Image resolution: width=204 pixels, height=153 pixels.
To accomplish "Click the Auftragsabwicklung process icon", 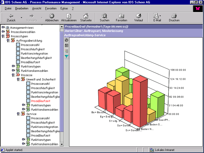I will (x=13, y=40).
